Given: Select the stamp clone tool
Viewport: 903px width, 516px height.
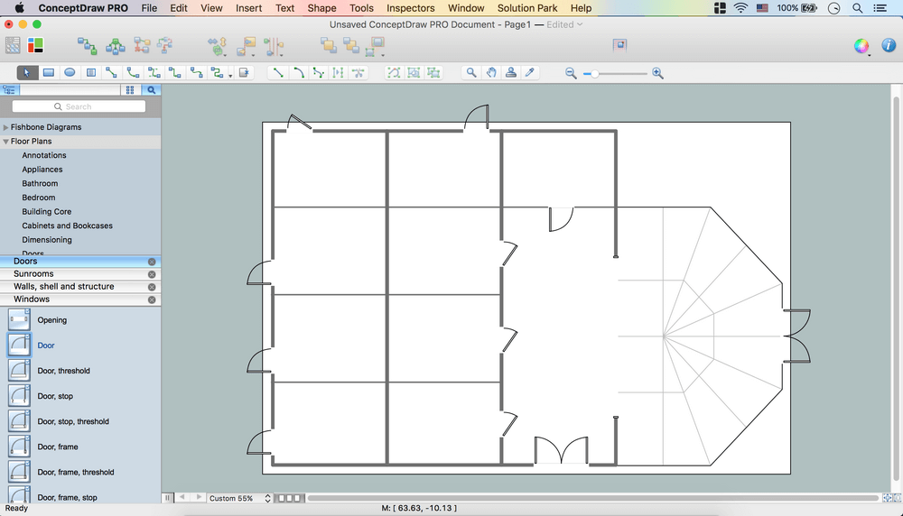Looking at the screenshot, I should click(511, 73).
